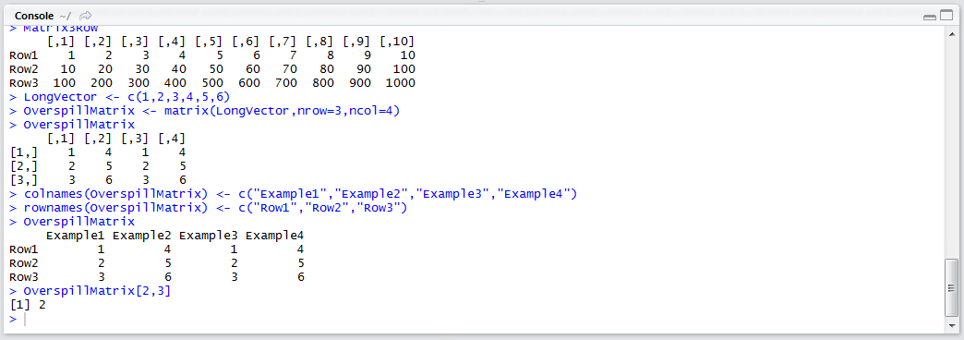
Task: Click the console scrollbar thumb
Action: point(952,287)
